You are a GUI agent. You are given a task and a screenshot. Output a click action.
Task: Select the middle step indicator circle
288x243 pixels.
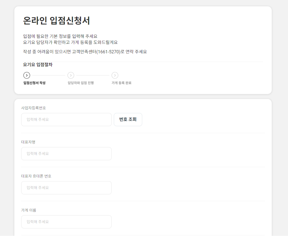(71, 75)
